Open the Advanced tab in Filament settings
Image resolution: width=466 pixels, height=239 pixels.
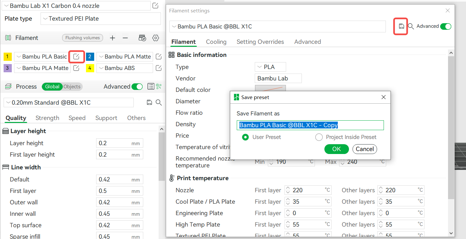(x=307, y=42)
